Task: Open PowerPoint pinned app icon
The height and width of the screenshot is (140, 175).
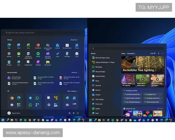Action: (38, 45)
